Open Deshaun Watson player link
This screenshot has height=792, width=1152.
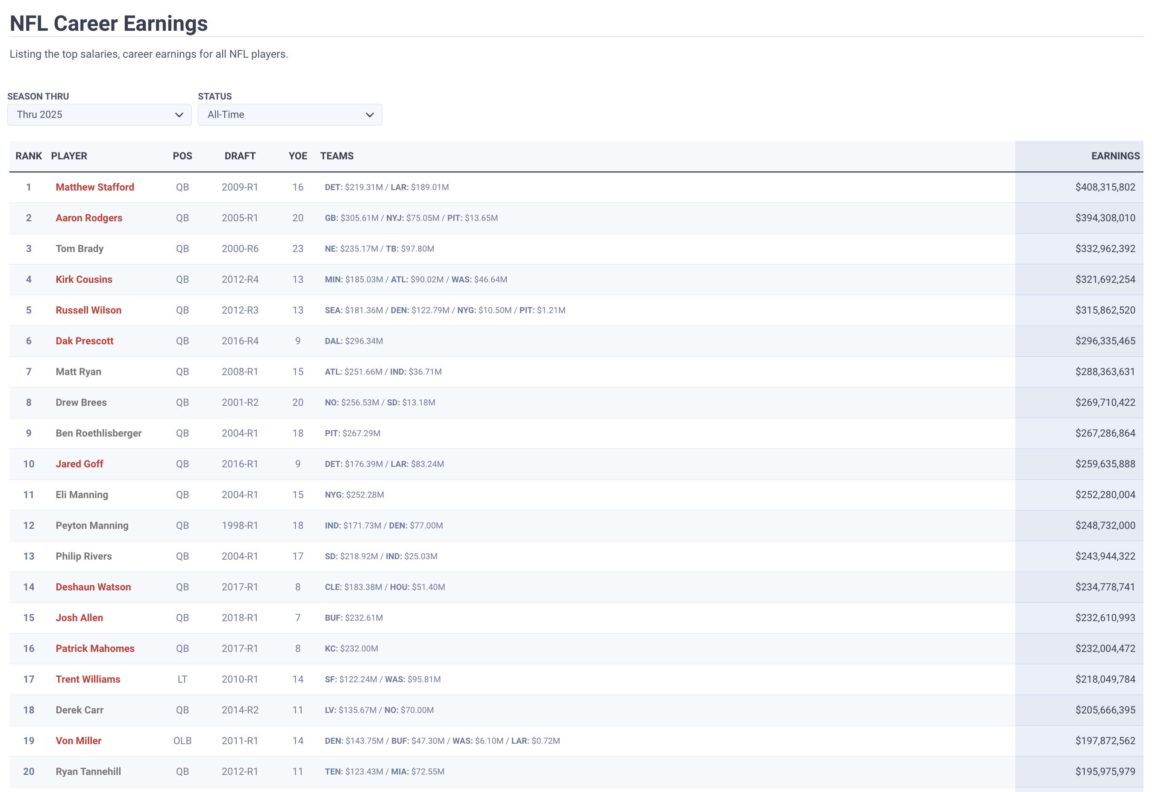click(x=93, y=587)
